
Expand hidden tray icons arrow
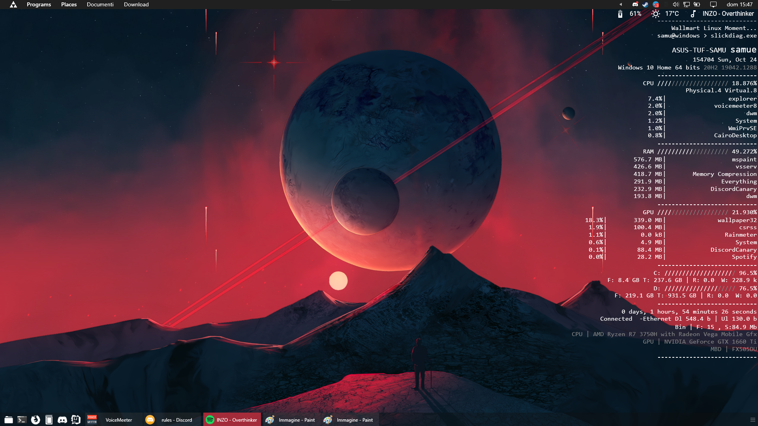621,5
